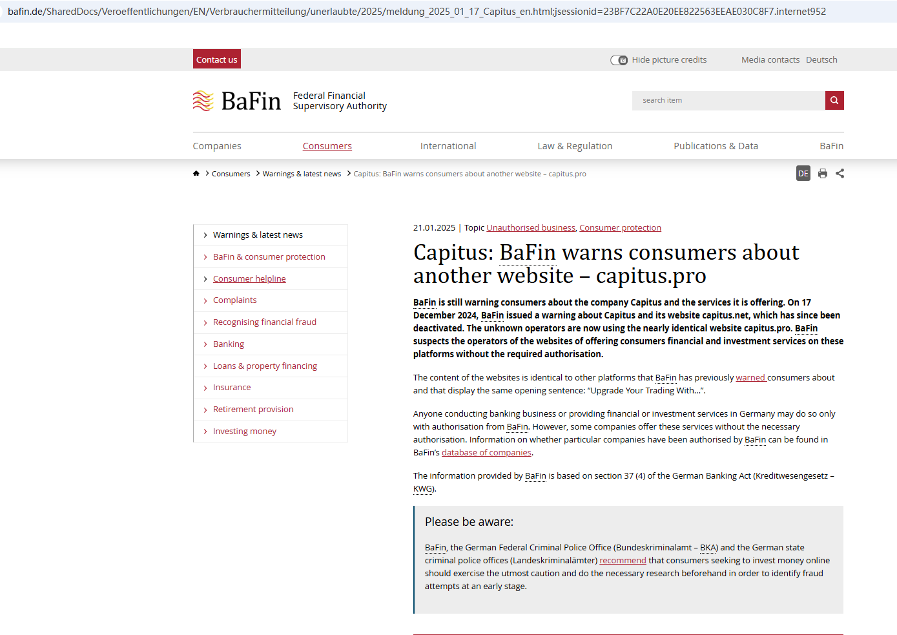This screenshot has width=897, height=635.
Task: Open the Companies main menu
Action: 217,146
